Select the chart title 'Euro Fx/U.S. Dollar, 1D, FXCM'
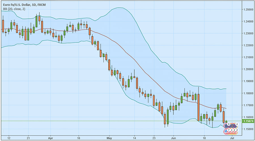The image size is (255, 141). (x=24, y=5)
